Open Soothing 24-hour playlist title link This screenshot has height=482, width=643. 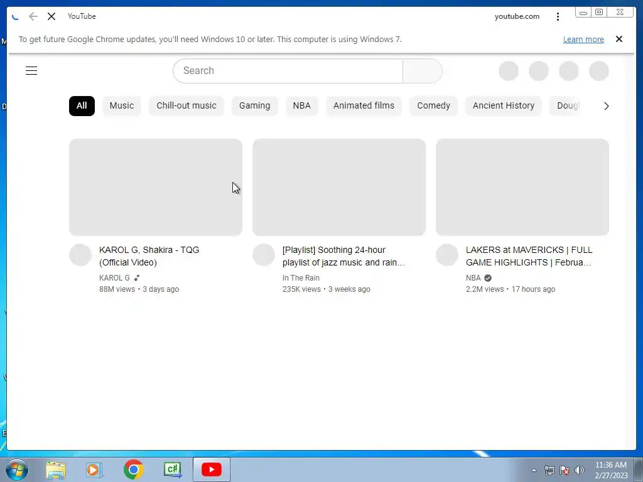343,256
